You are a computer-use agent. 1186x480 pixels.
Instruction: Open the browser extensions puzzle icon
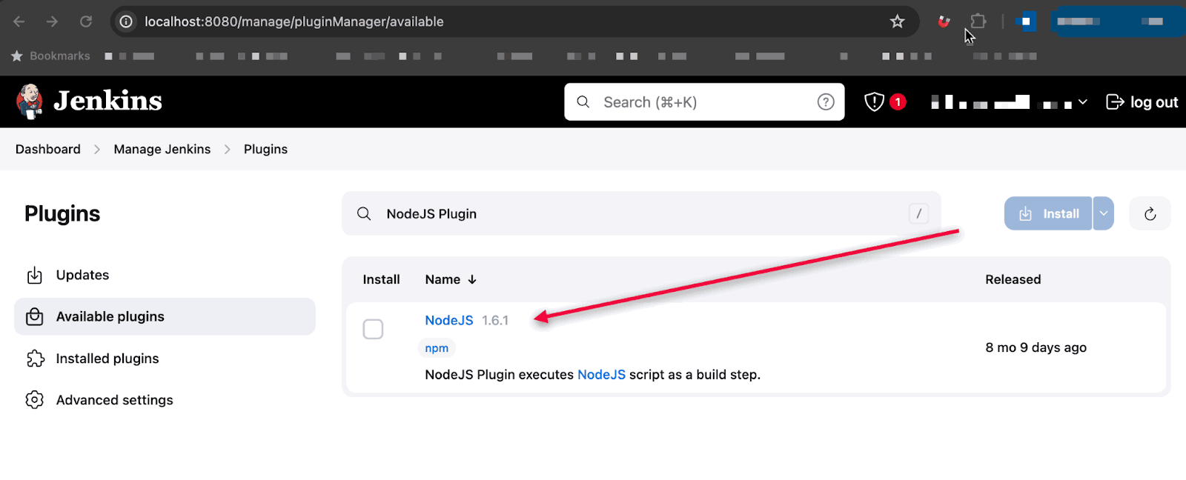tap(978, 21)
